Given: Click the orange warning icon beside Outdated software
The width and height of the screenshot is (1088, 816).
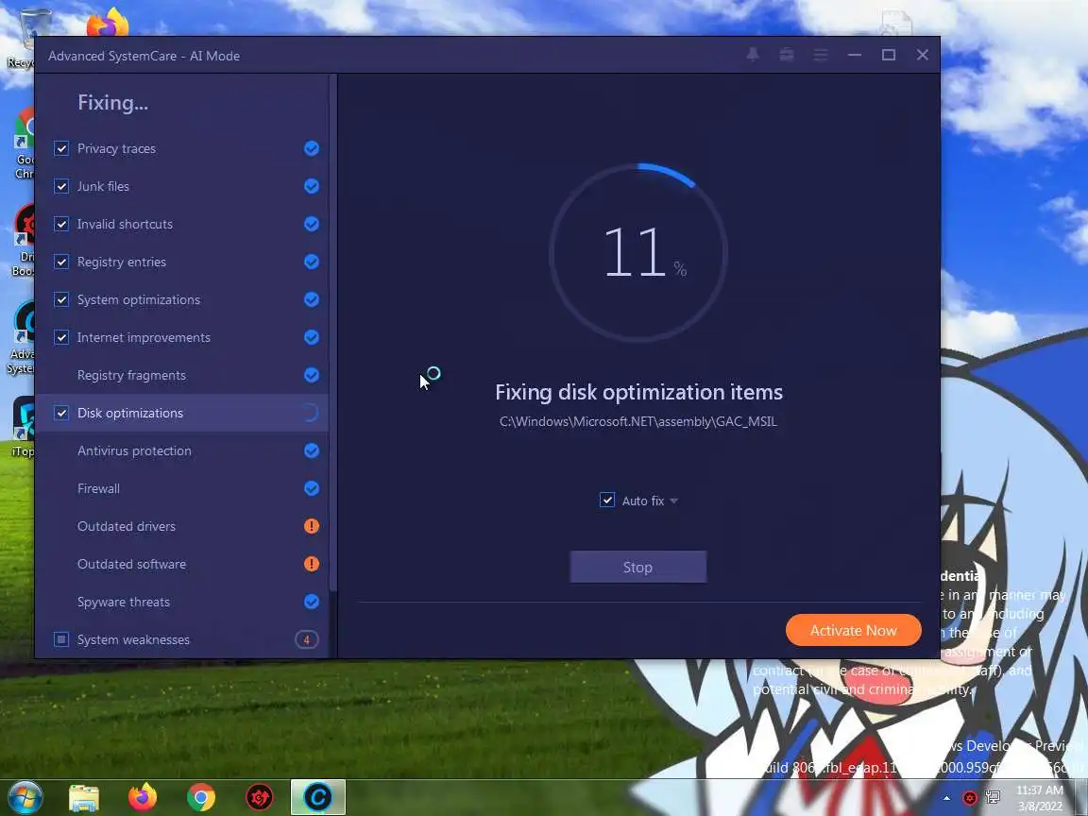Looking at the screenshot, I should coord(312,564).
